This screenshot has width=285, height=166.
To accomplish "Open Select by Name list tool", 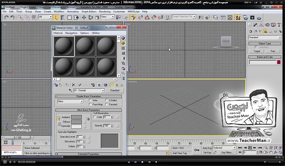I will point(63,18).
